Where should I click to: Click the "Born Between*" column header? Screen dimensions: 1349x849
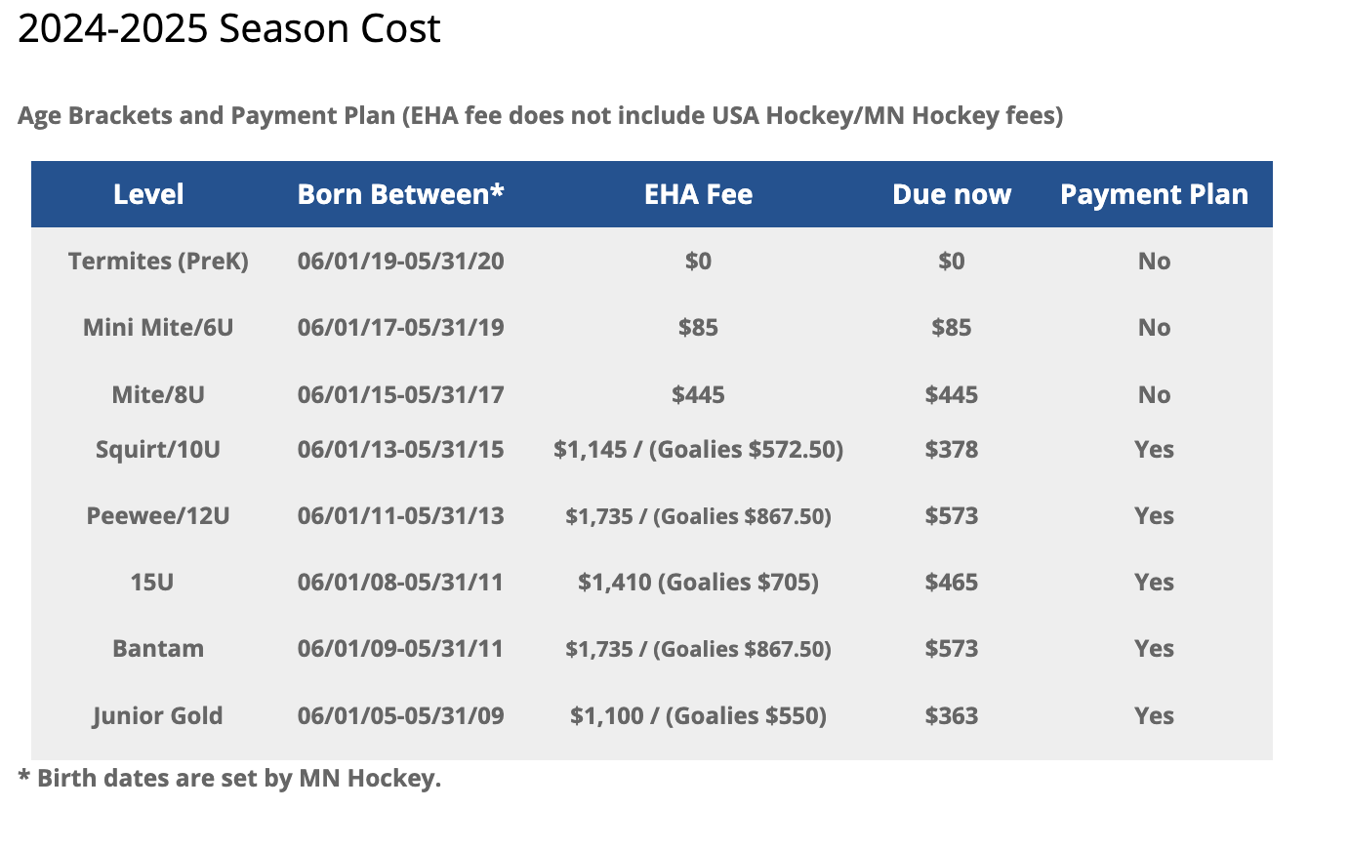point(400,194)
